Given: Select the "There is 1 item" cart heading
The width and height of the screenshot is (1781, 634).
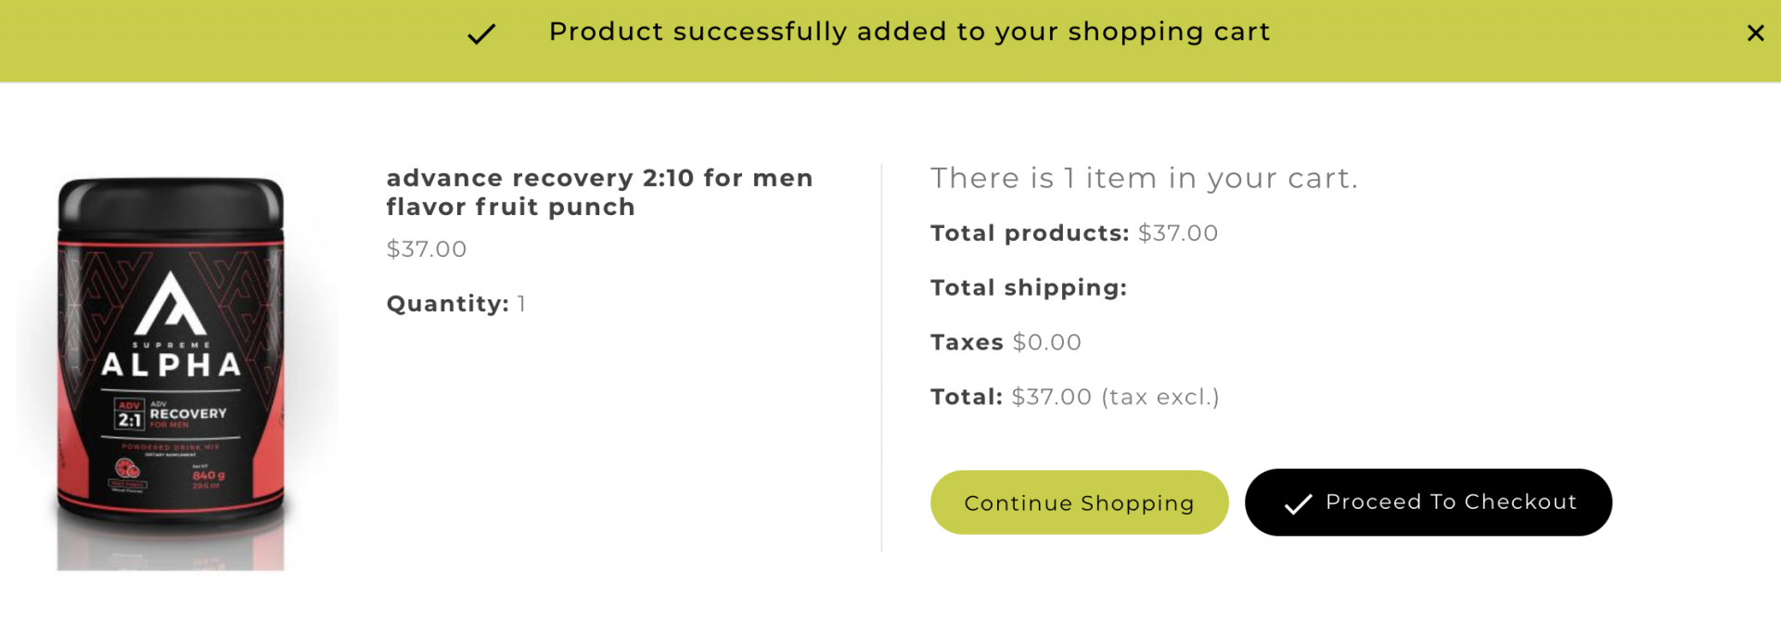Looking at the screenshot, I should click(1144, 178).
